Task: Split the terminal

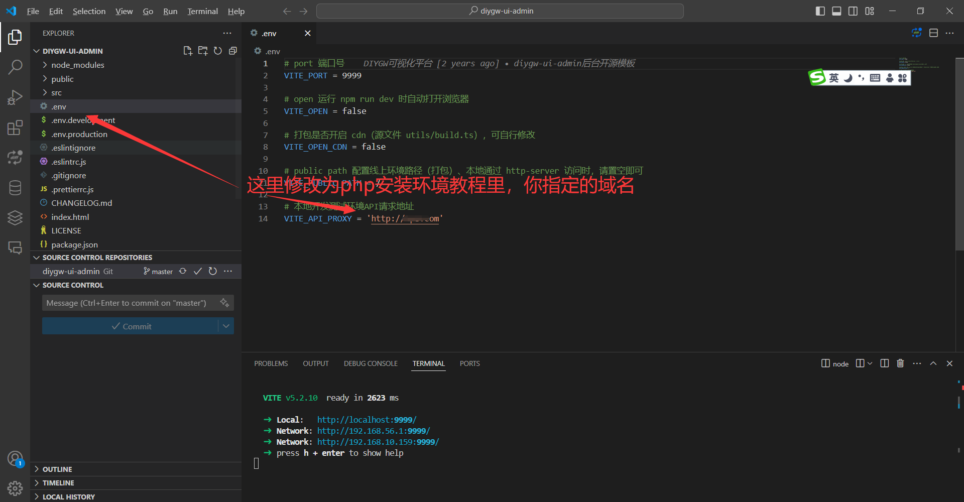Action: tap(885, 363)
